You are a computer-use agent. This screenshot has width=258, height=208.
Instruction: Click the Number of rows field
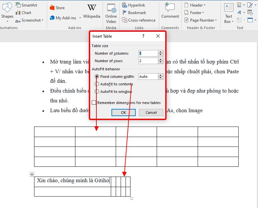tap(148, 61)
